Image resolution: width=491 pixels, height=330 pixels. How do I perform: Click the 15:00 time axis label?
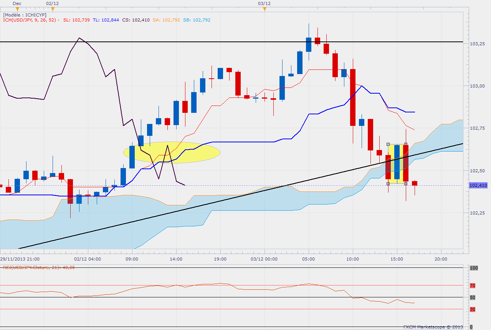click(x=397, y=259)
